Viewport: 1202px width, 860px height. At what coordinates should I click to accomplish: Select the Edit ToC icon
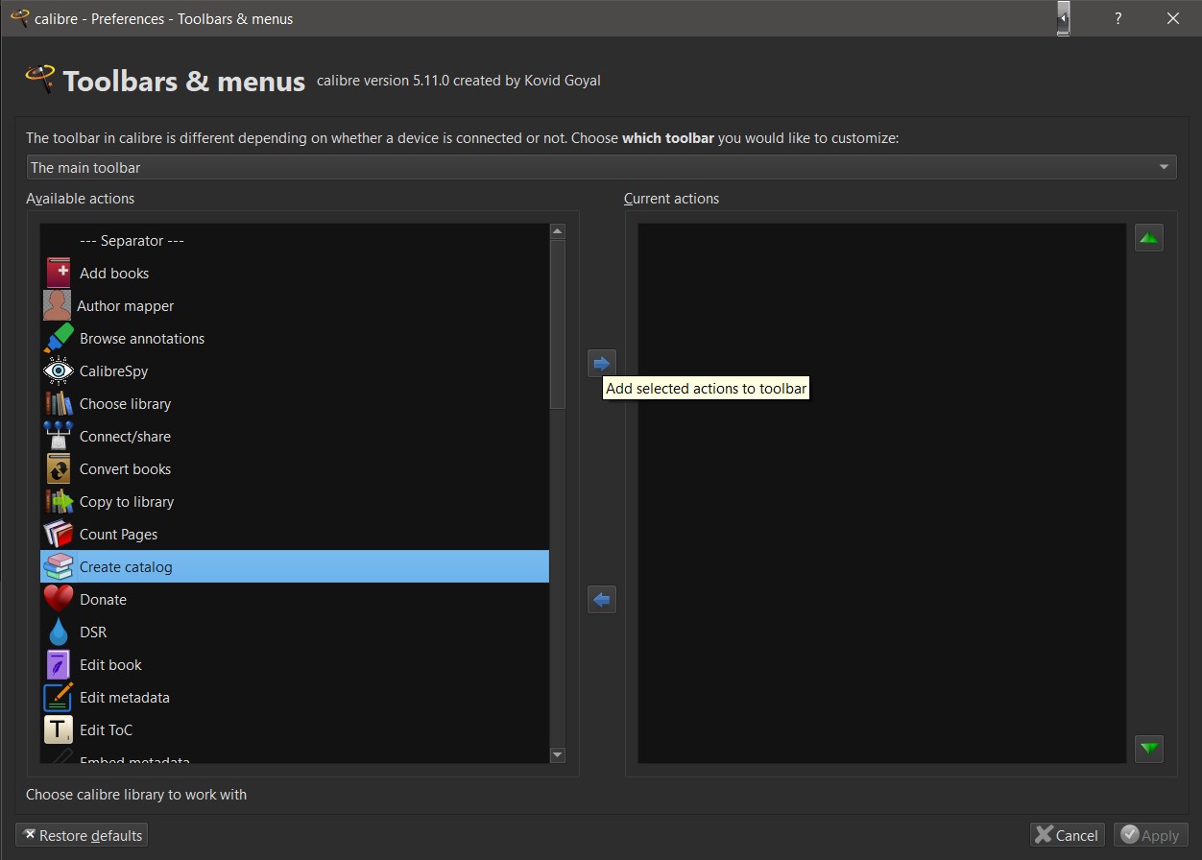59,729
